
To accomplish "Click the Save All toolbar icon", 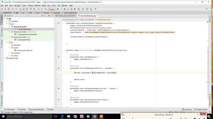I will coord(5,9).
